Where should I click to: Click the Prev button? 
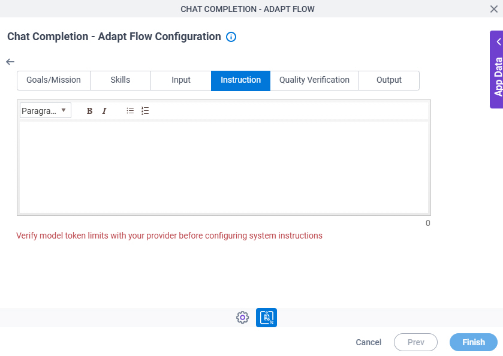coord(415,342)
